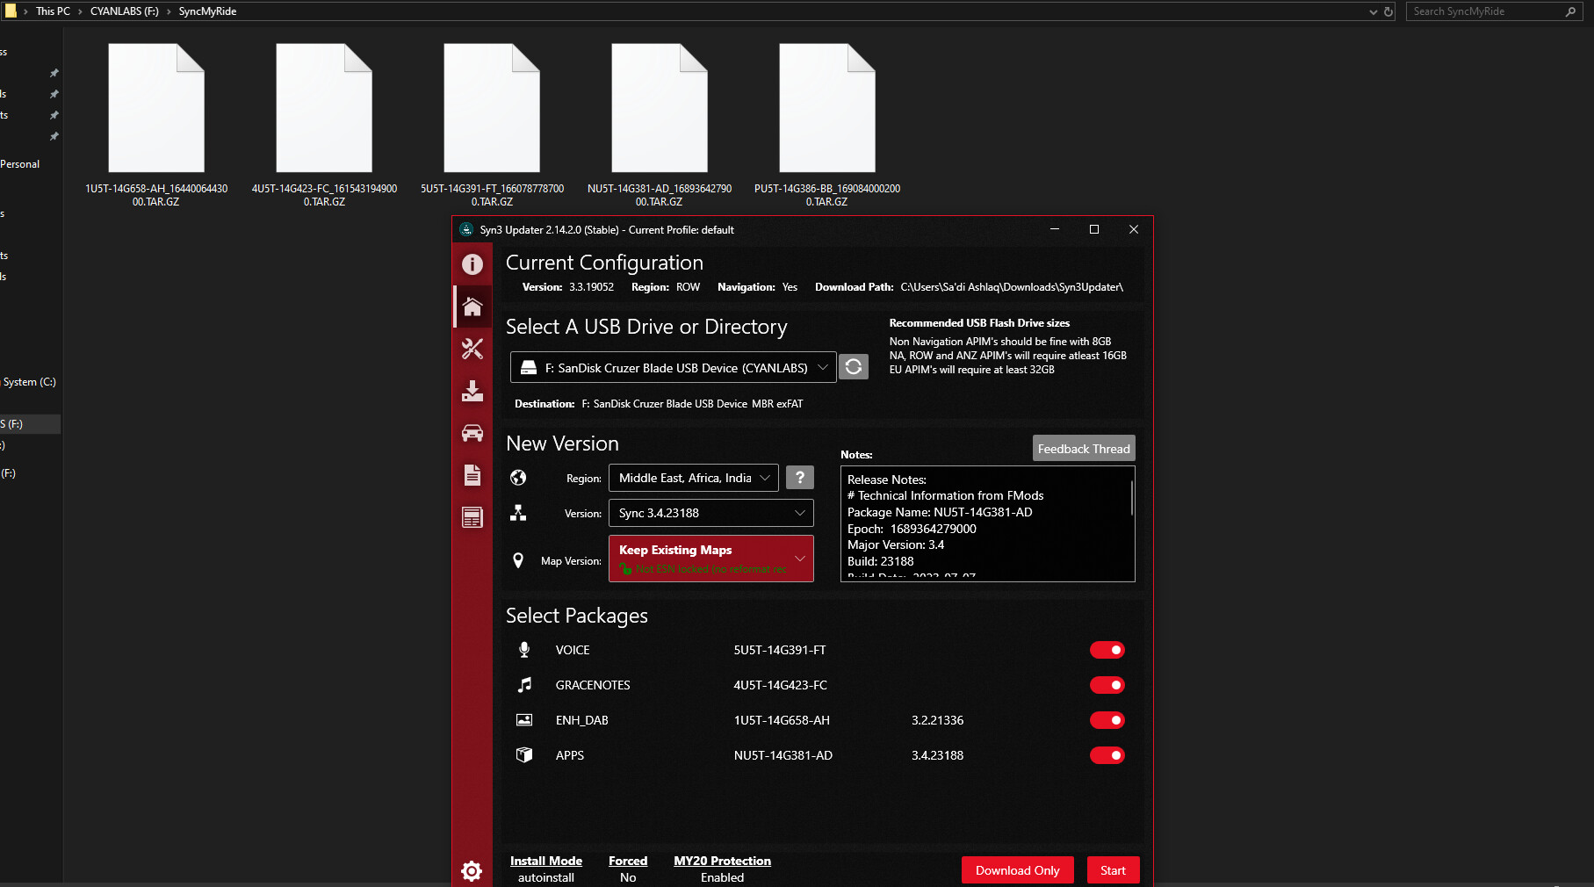Disable the VOICE package toggle
1594x887 pixels.
click(1107, 650)
